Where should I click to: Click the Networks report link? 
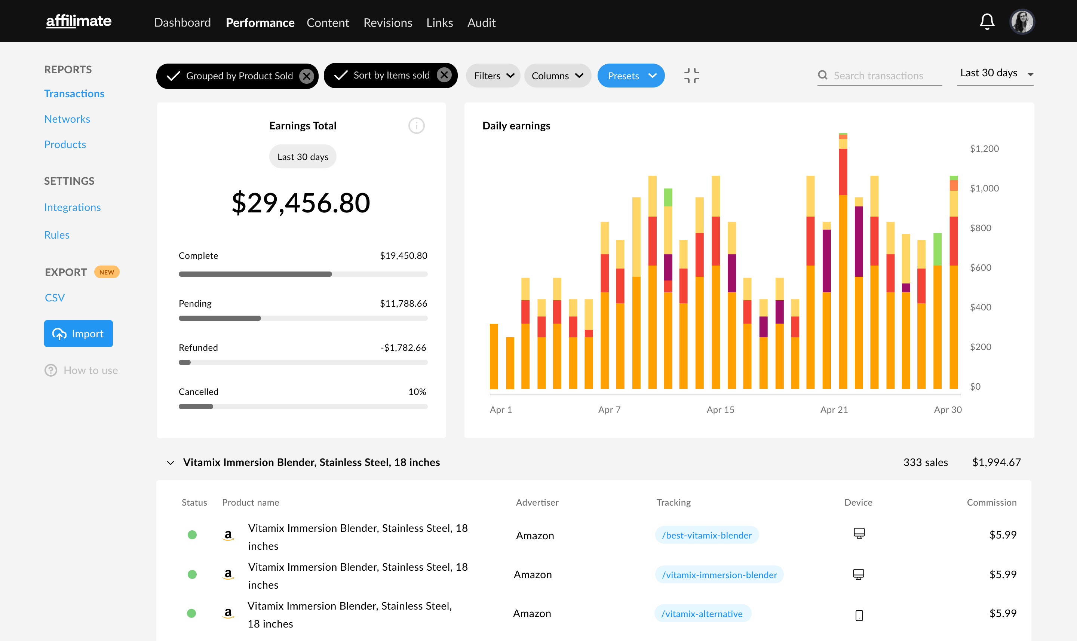click(67, 118)
